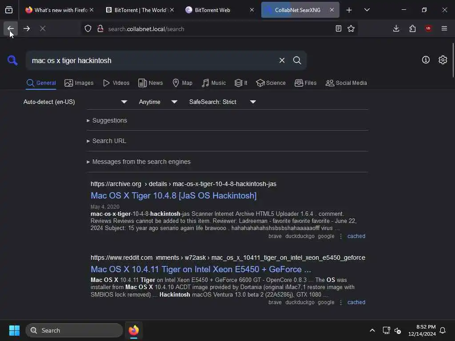This screenshot has height=341, width=455.
Task: Open the Auto-detect (en-US) language dropdown
Action: point(75,102)
